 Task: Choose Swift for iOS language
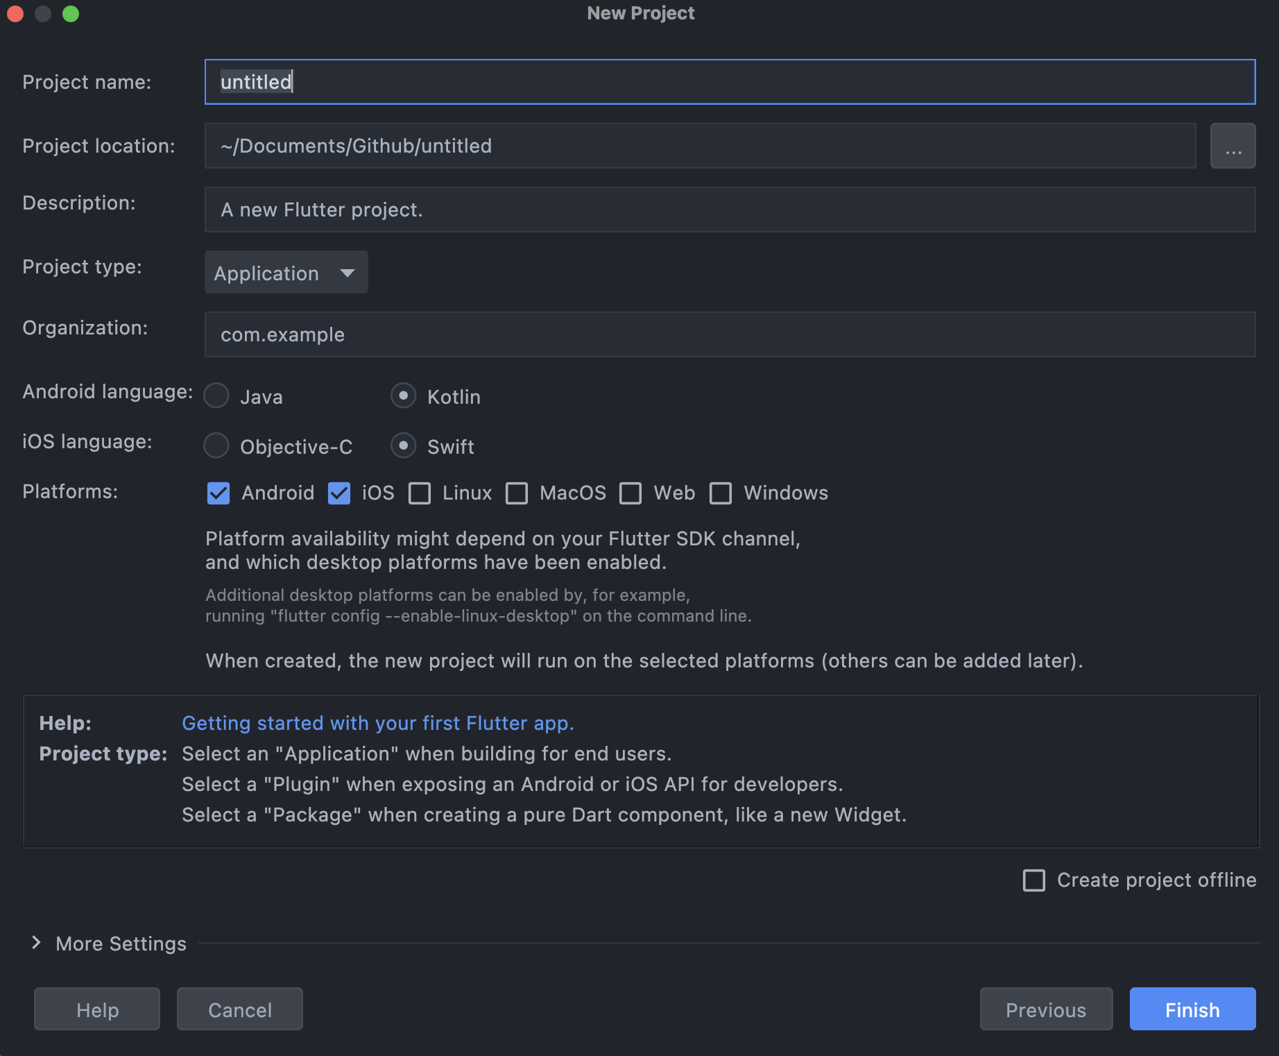tap(404, 445)
